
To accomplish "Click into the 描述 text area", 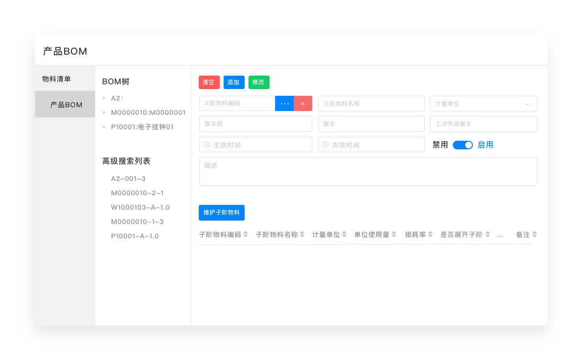I will pos(368,171).
